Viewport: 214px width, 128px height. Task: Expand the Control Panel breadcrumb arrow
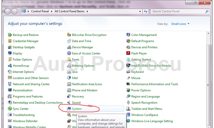[52, 11]
